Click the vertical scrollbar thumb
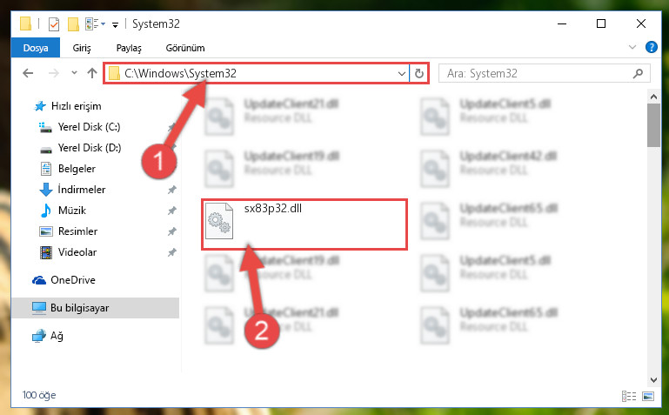The width and height of the screenshot is (669, 415). 653,125
